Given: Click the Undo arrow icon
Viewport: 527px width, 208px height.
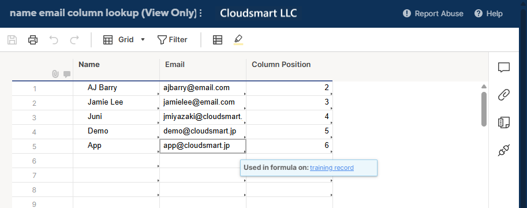Looking at the screenshot, I should point(54,40).
